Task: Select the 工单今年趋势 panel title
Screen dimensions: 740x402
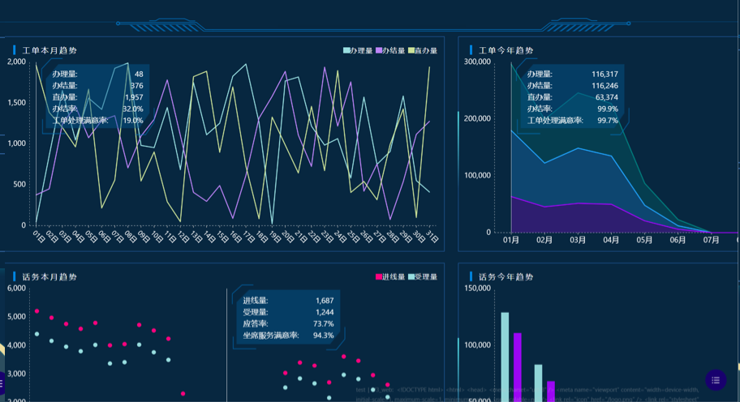Action: (x=506, y=50)
